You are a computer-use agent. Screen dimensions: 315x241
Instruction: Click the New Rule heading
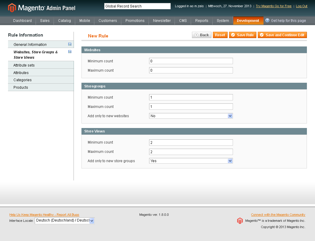(x=98, y=36)
